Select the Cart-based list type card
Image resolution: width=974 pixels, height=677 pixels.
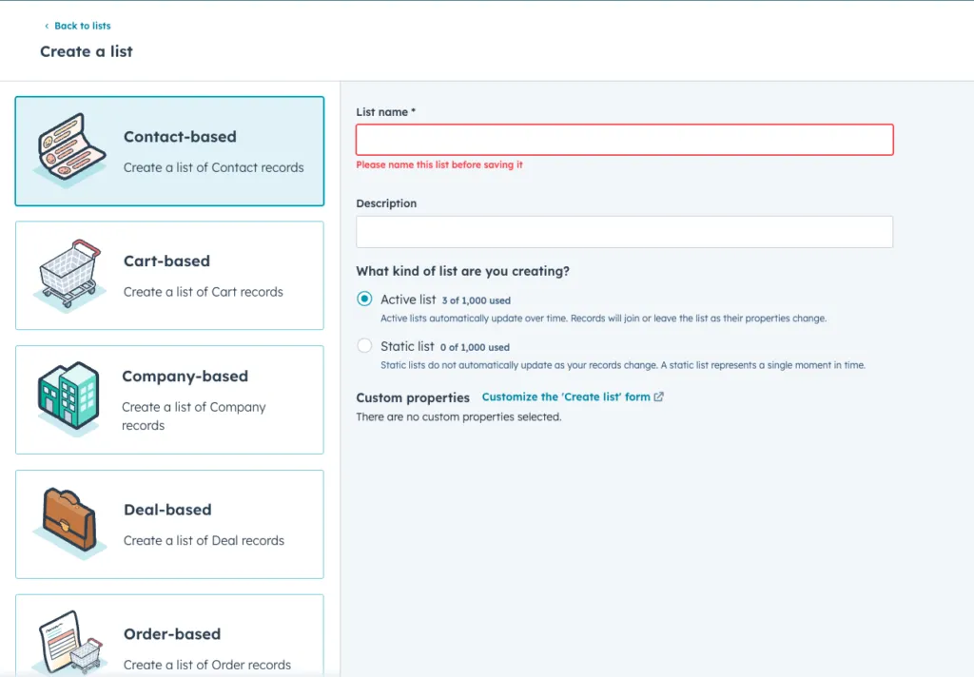tap(169, 275)
